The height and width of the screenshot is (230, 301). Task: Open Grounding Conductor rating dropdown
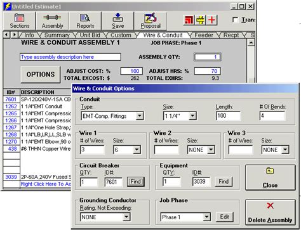coord(126,217)
